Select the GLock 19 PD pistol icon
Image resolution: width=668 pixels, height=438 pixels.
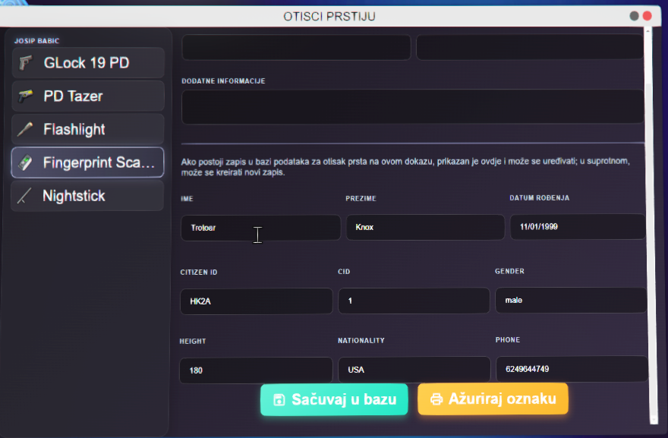pos(26,63)
